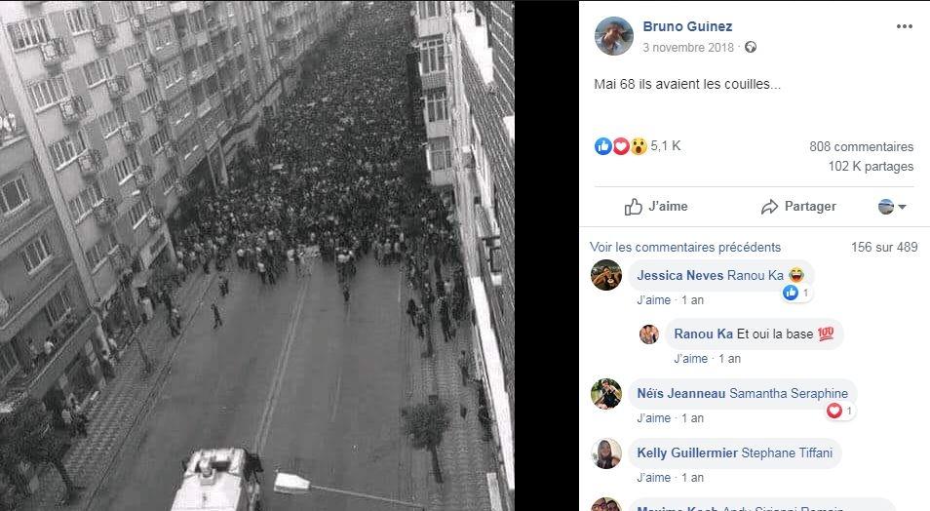Like Kelly Guillermier's comment
The width and height of the screenshot is (930, 511).
coord(653,477)
